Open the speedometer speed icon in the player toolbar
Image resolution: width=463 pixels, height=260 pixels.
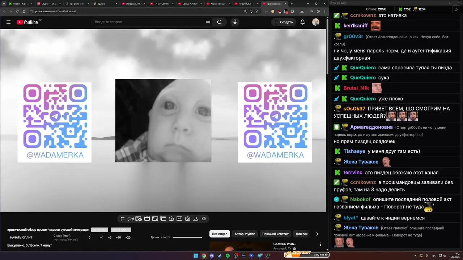click(171, 219)
